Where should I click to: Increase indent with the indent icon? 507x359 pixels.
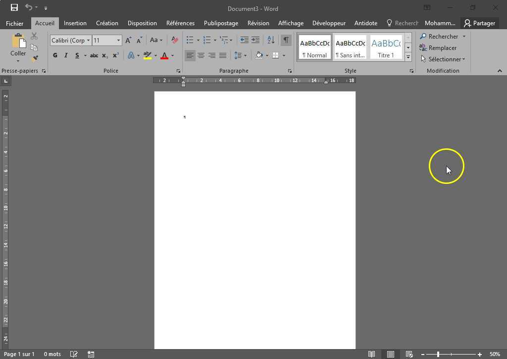coord(255,40)
